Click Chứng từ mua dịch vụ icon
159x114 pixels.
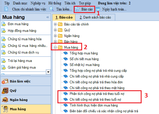click(x=4, y=52)
